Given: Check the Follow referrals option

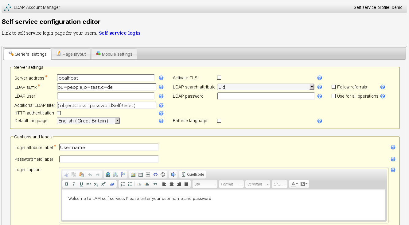Looking at the screenshot, I should (x=333, y=87).
